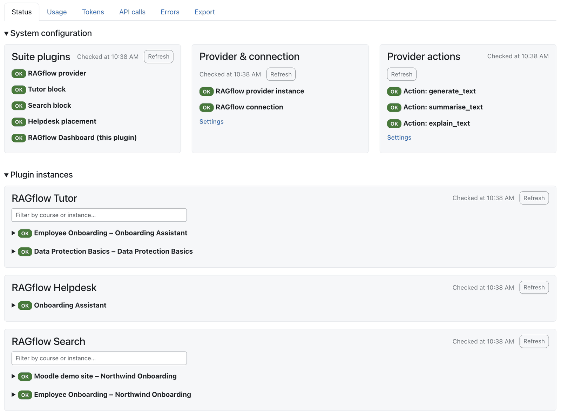This screenshot has height=415, width=561.
Task: Click OK badge for RAGflow connection
Action: 207,108
